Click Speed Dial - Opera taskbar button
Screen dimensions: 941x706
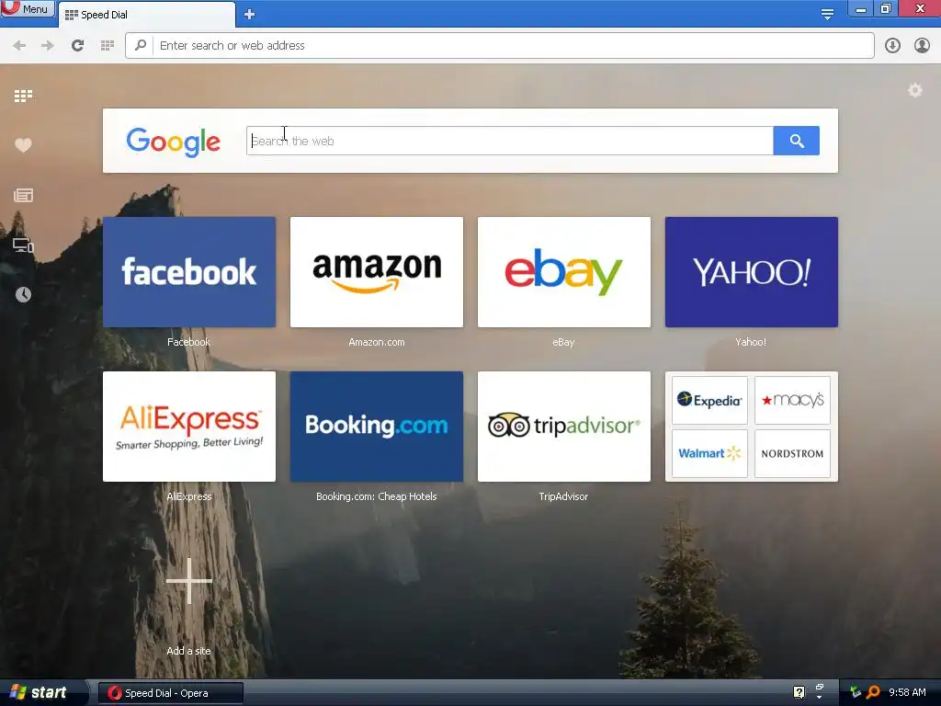click(x=170, y=693)
